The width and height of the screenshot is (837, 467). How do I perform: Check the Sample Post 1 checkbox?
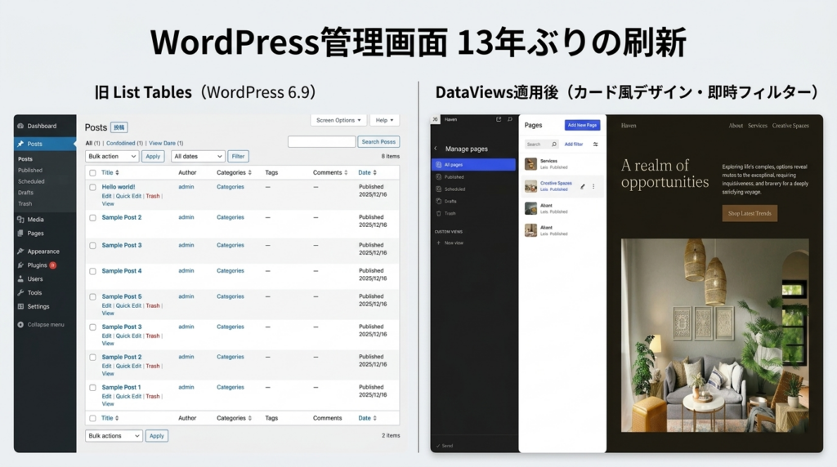[x=92, y=388]
